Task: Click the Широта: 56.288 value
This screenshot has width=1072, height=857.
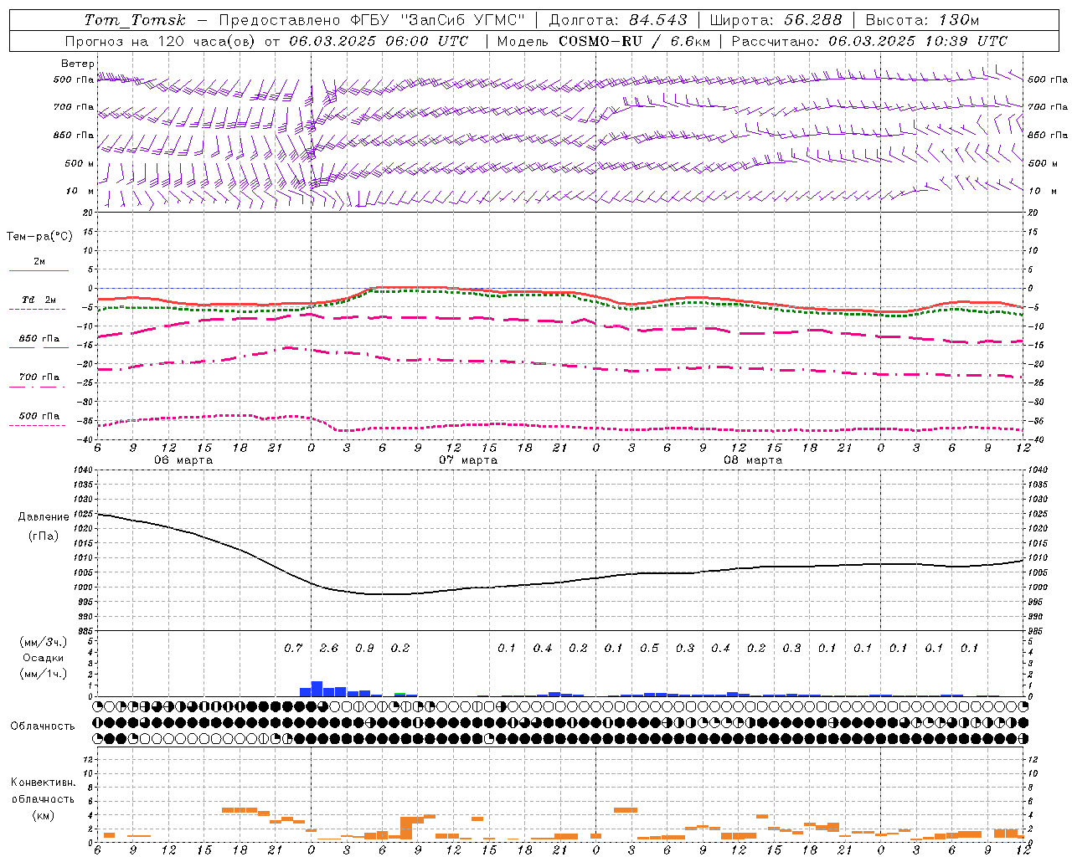Action: click(x=776, y=20)
